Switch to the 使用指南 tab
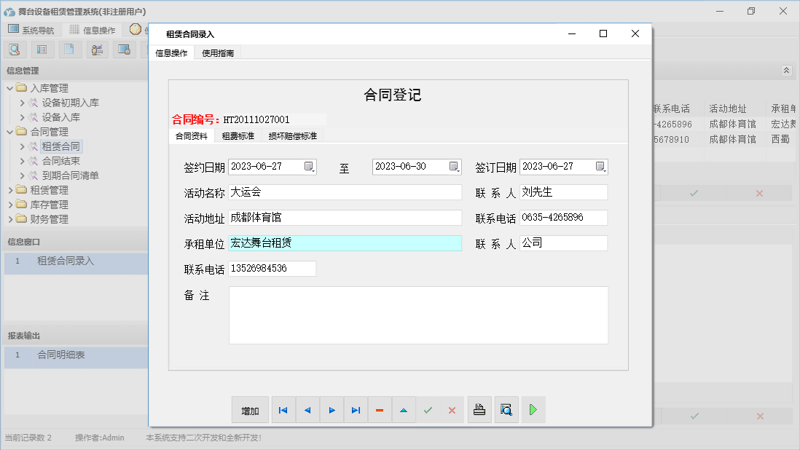Image resolution: width=800 pixels, height=450 pixels. tap(216, 52)
